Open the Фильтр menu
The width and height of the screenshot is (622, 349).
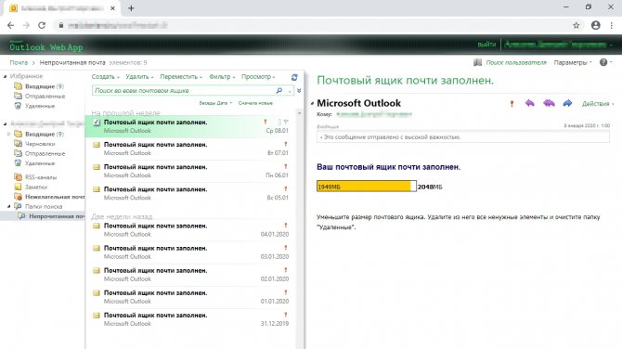[x=222, y=77]
